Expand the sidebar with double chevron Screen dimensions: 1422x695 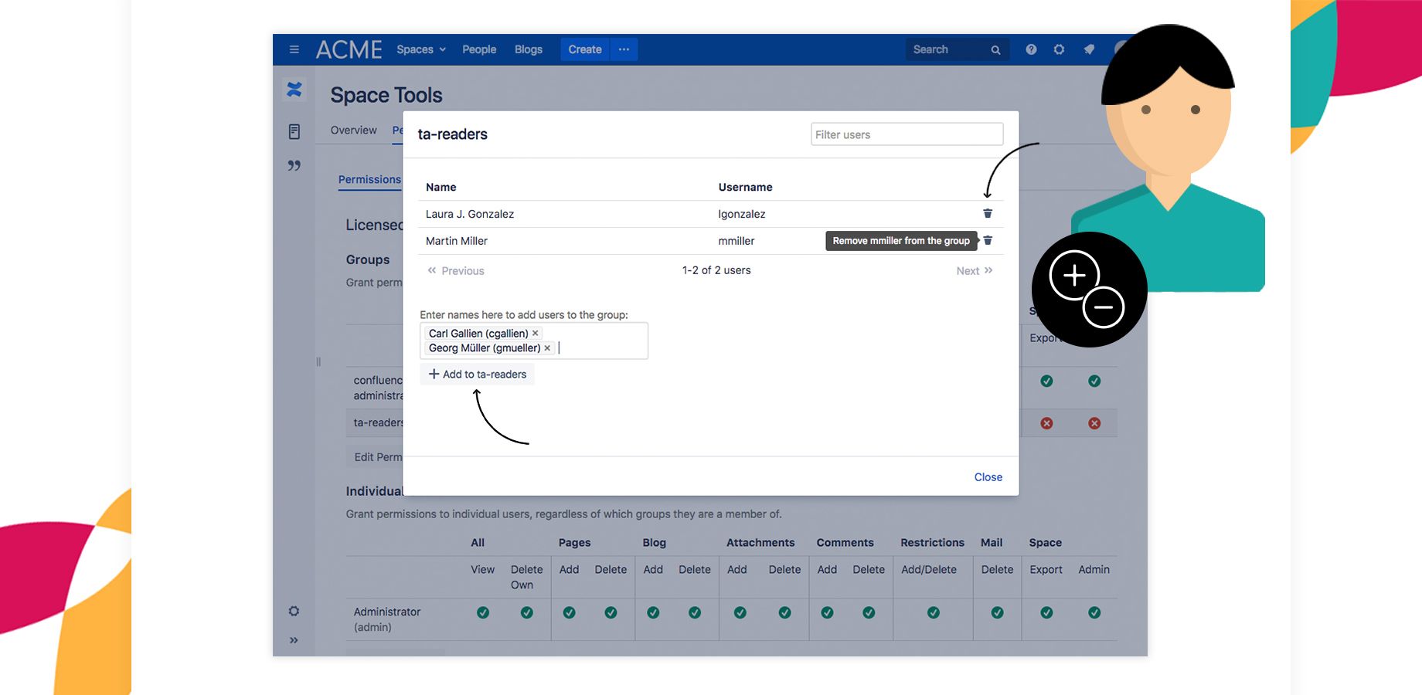click(x=294, y=640)
